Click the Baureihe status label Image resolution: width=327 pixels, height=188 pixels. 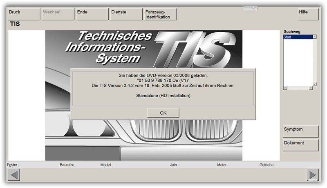point(68,165)
